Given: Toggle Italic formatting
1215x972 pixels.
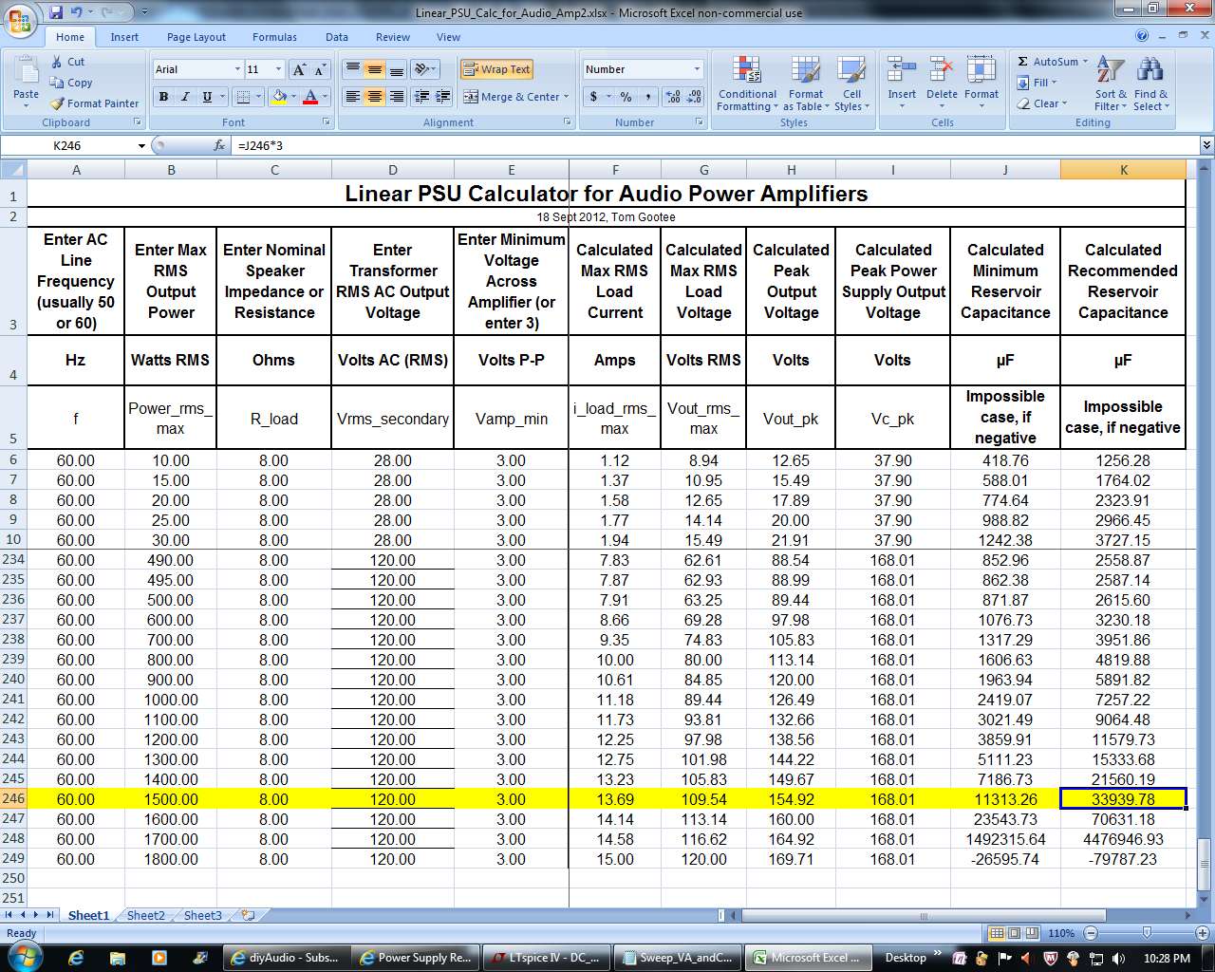Looking at the screenshot, I should point(185,97).
